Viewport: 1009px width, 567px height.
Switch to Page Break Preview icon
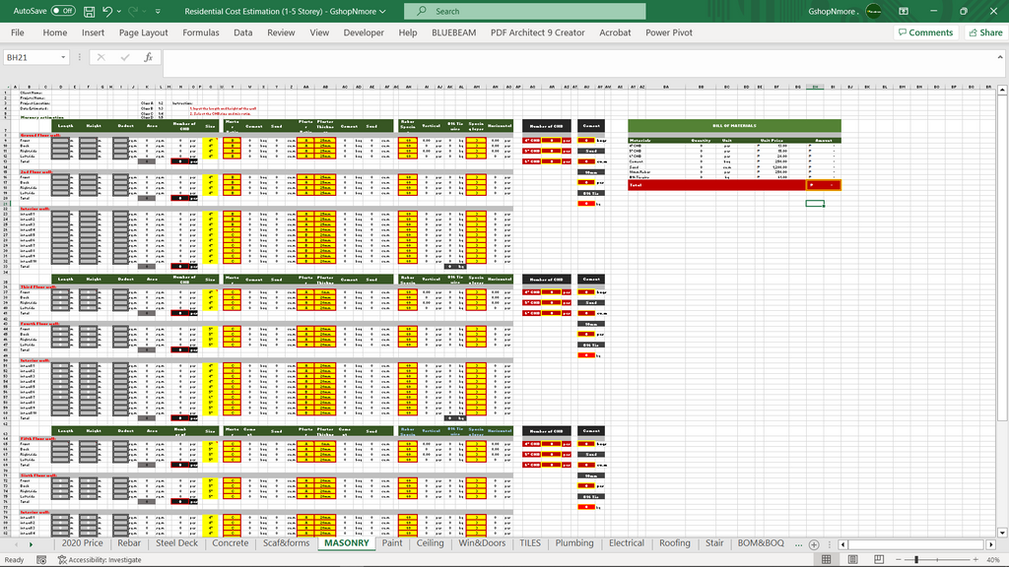(x=878, y=560)
